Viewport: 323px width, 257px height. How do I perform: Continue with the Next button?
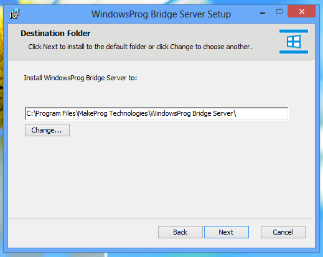(x=227, y=232)
